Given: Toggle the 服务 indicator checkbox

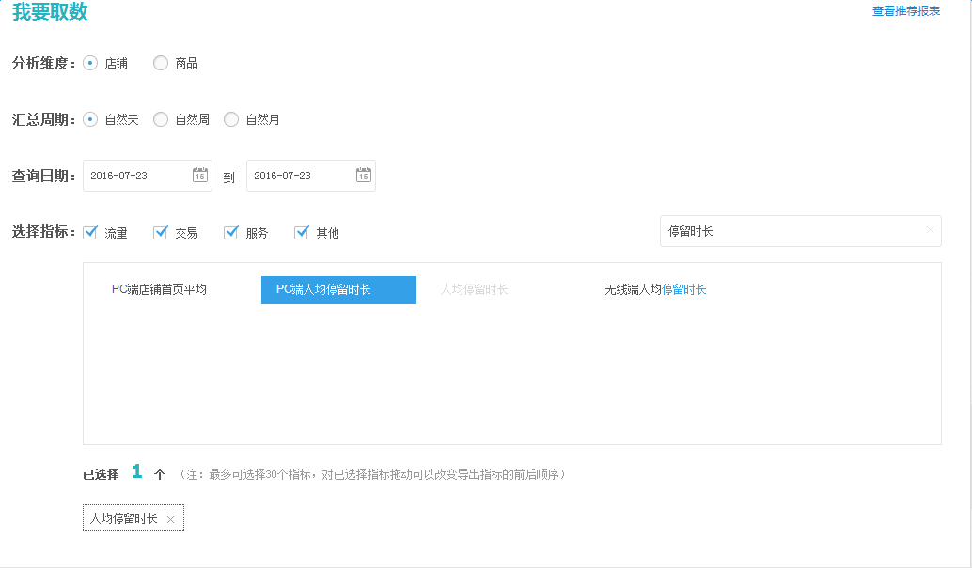Looking at the screenshot, I should [231, 232].
